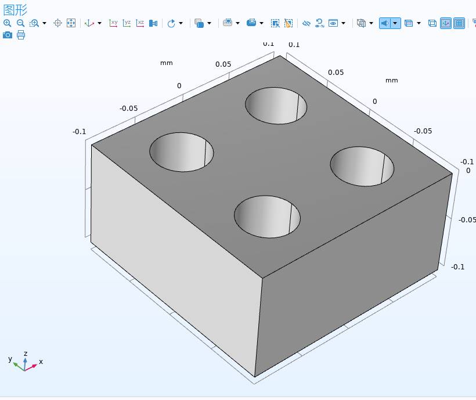Click the Hide selected objects eye icon
Screen dimensions: 476x400
306,23
